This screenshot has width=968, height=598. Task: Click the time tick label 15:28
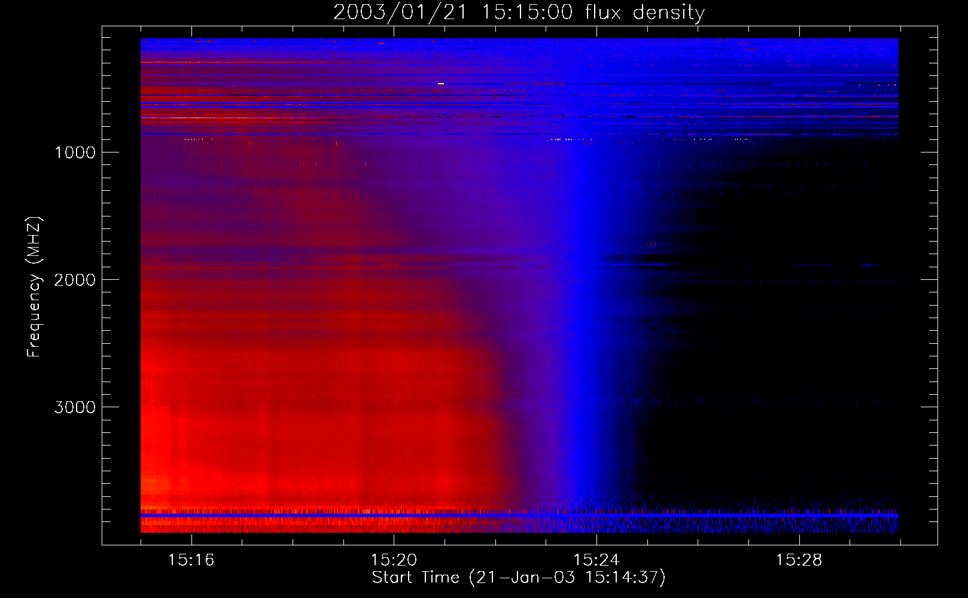(799, 560)
